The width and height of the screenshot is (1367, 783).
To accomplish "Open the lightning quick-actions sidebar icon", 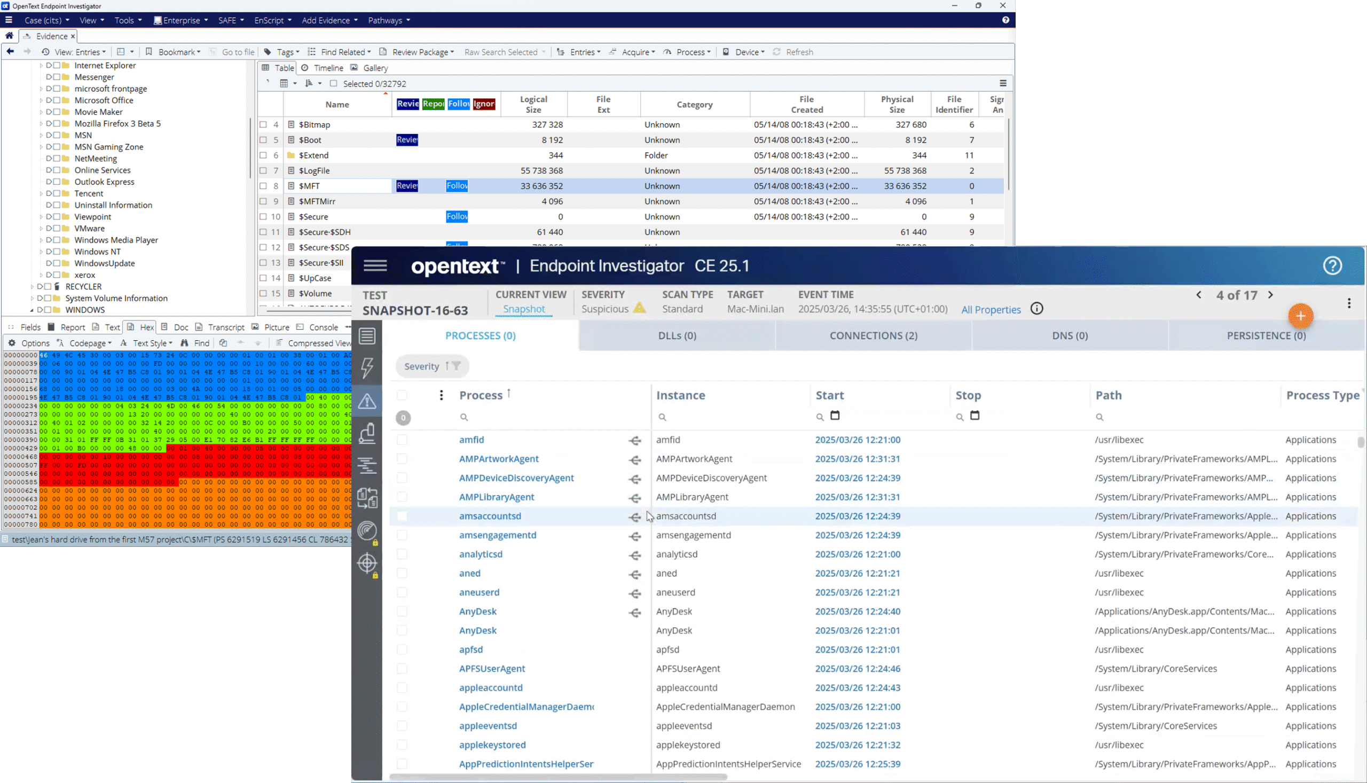I will coord(368,369).
